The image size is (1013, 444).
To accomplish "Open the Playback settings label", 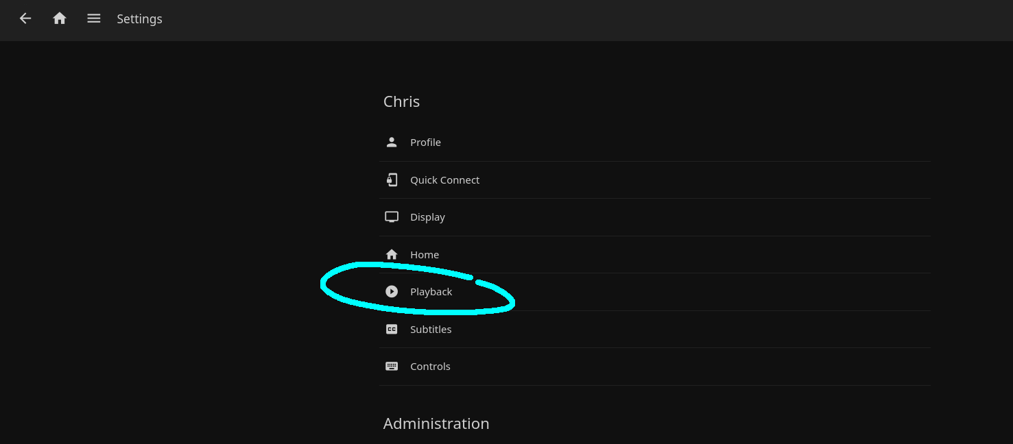I will pos(431,292).
